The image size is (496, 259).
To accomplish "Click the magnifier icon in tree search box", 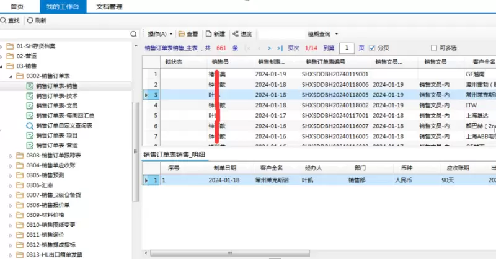I will pyautogui.click(x=134, y=33).
